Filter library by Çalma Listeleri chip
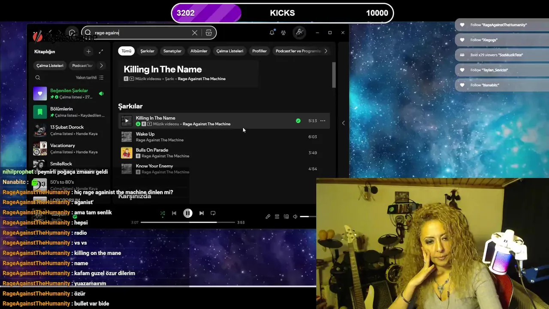549x309 pixels. 50,66
